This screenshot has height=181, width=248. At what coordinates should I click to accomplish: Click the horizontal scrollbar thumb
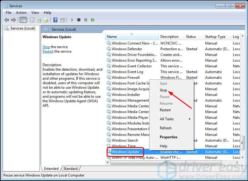[166, 162]
